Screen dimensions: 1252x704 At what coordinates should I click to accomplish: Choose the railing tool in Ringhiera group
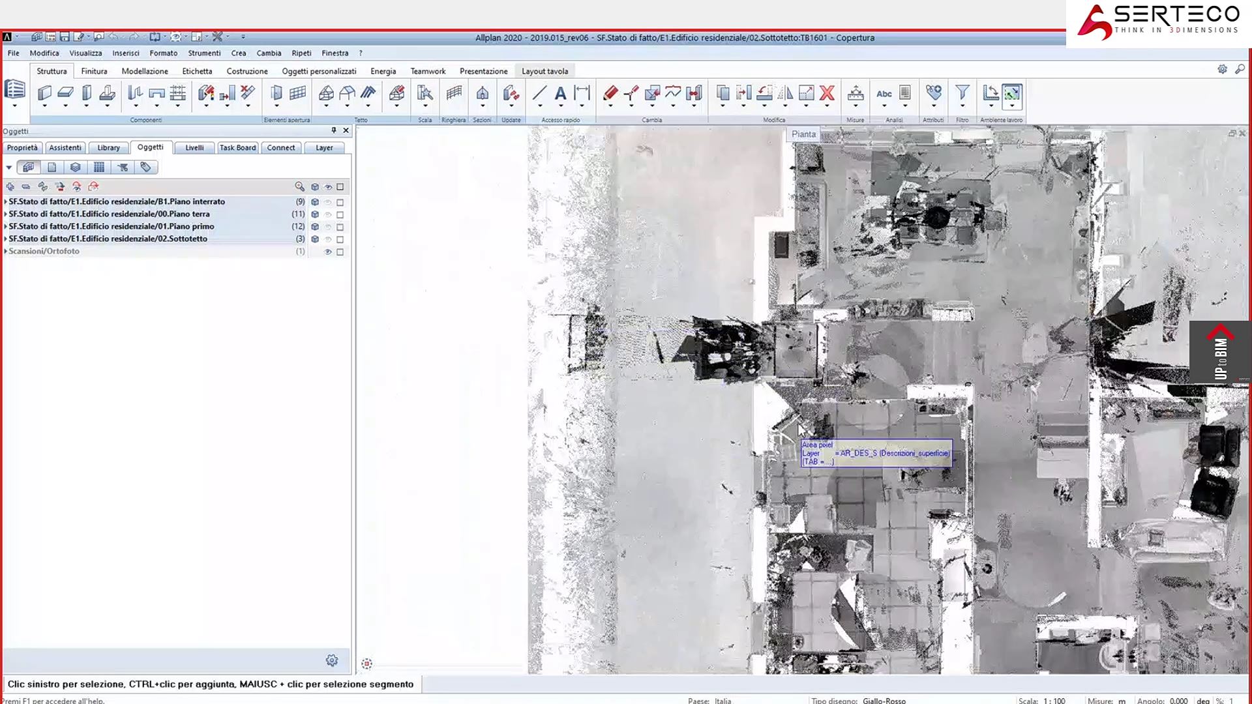(x=454, y=93)
